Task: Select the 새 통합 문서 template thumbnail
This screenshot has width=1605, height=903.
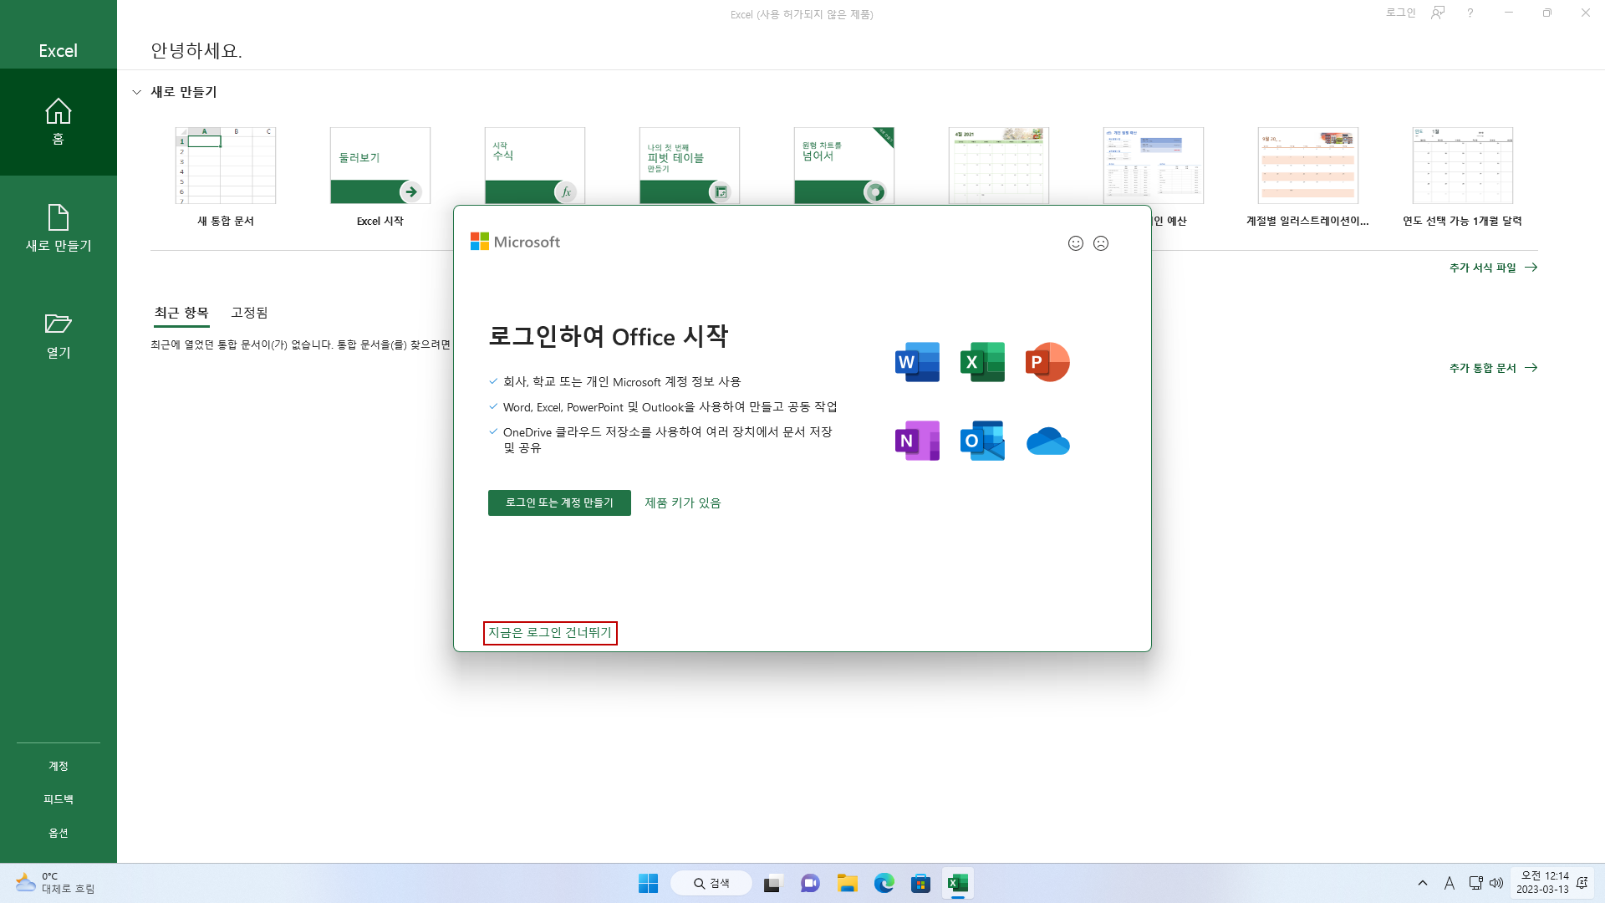Action: (x=226, y=166)
